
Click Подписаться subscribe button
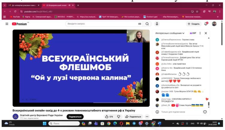tap(75, 117)
